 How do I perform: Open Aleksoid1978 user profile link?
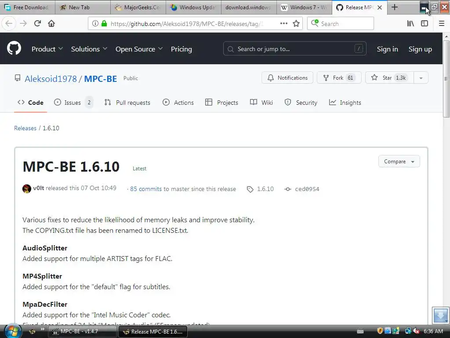click(51, 79)
